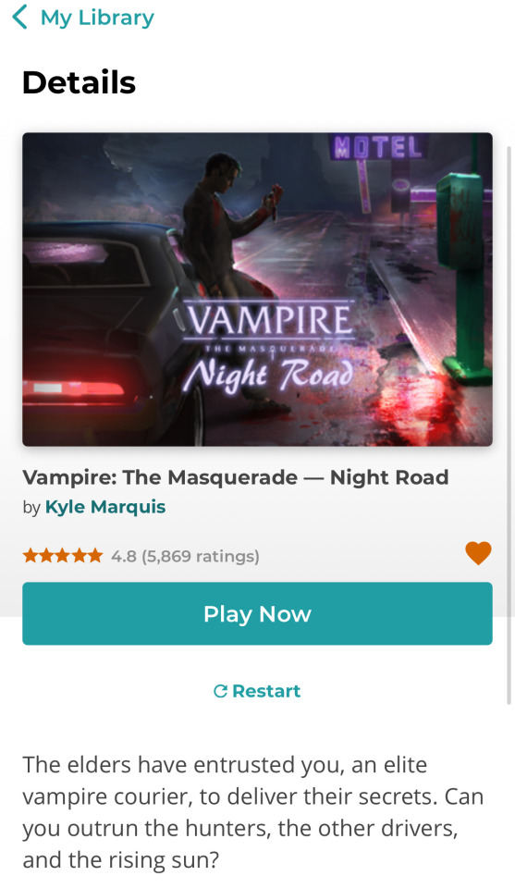Image resolution: width=515 pixels, height=888 pixels.
Task: Click the first orange rating star
Action: pos(31,556)
